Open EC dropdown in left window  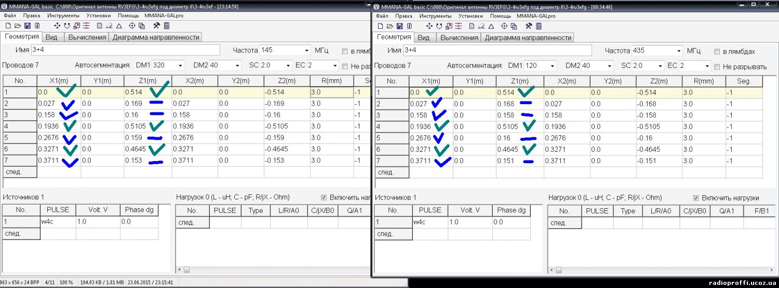[x=334, y=65]
